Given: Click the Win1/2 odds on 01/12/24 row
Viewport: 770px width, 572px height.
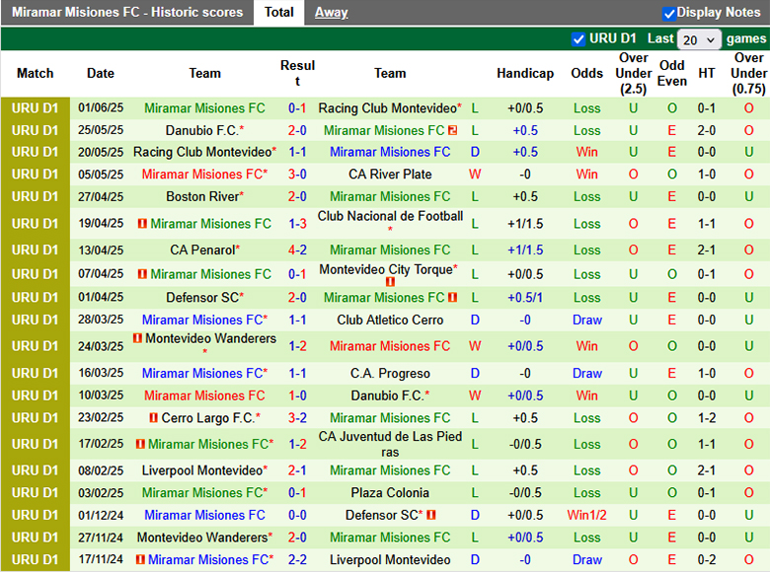Looking at the screenshot, I should (x=586, y=515).
